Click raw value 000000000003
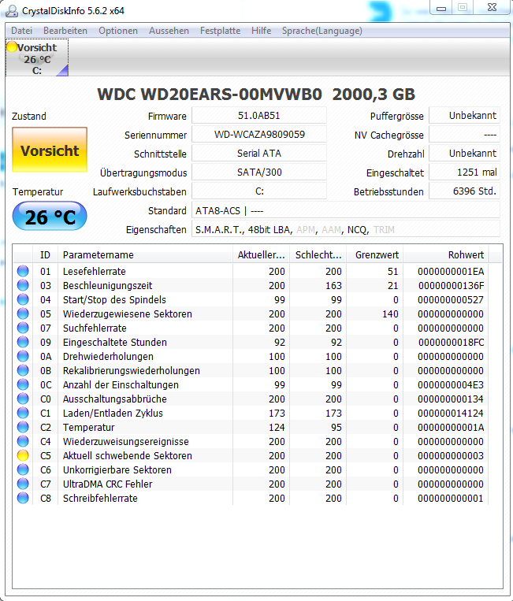 click(x=451, y=456)
